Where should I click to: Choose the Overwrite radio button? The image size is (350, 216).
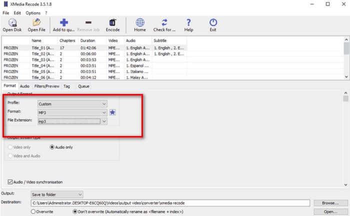point(33,211)
